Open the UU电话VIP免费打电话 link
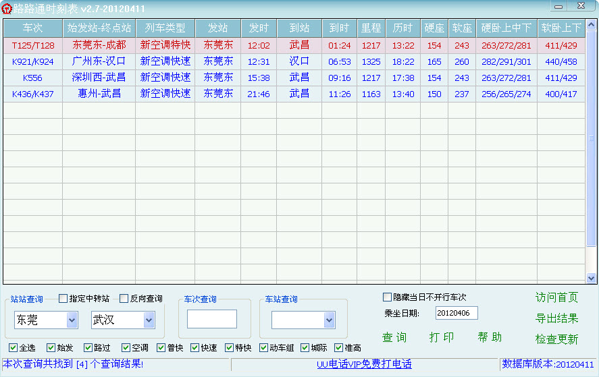The height and width of the screenshot is (377, 599). tap(364, 364)
